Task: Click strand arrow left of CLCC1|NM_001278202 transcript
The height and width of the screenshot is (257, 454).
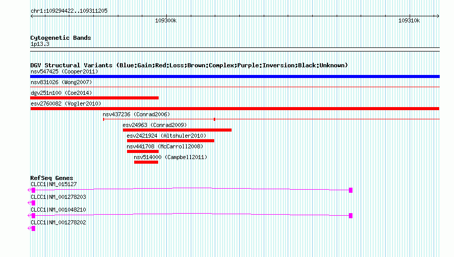Action: coord(29,228)
